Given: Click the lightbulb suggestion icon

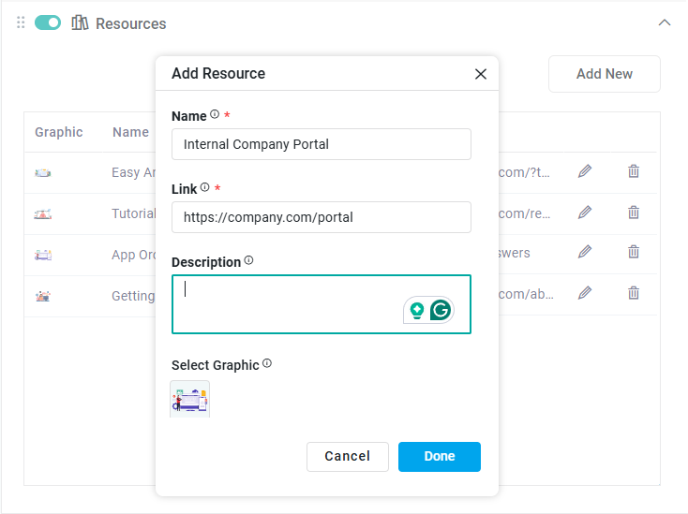Looking at the screenshot, I should [x=417, y=311].
